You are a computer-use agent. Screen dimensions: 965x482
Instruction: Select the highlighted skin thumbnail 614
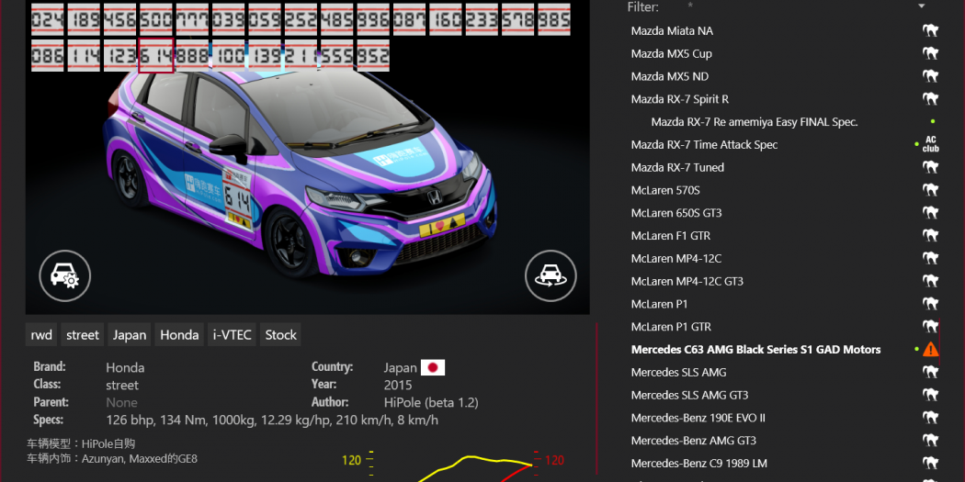(x=156, y=56)
